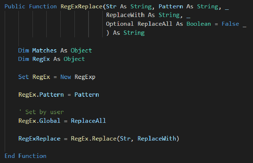Viewport: 253px width, 163px height.
Task: Select the Dim Matches As Object line
Action: 55,50
